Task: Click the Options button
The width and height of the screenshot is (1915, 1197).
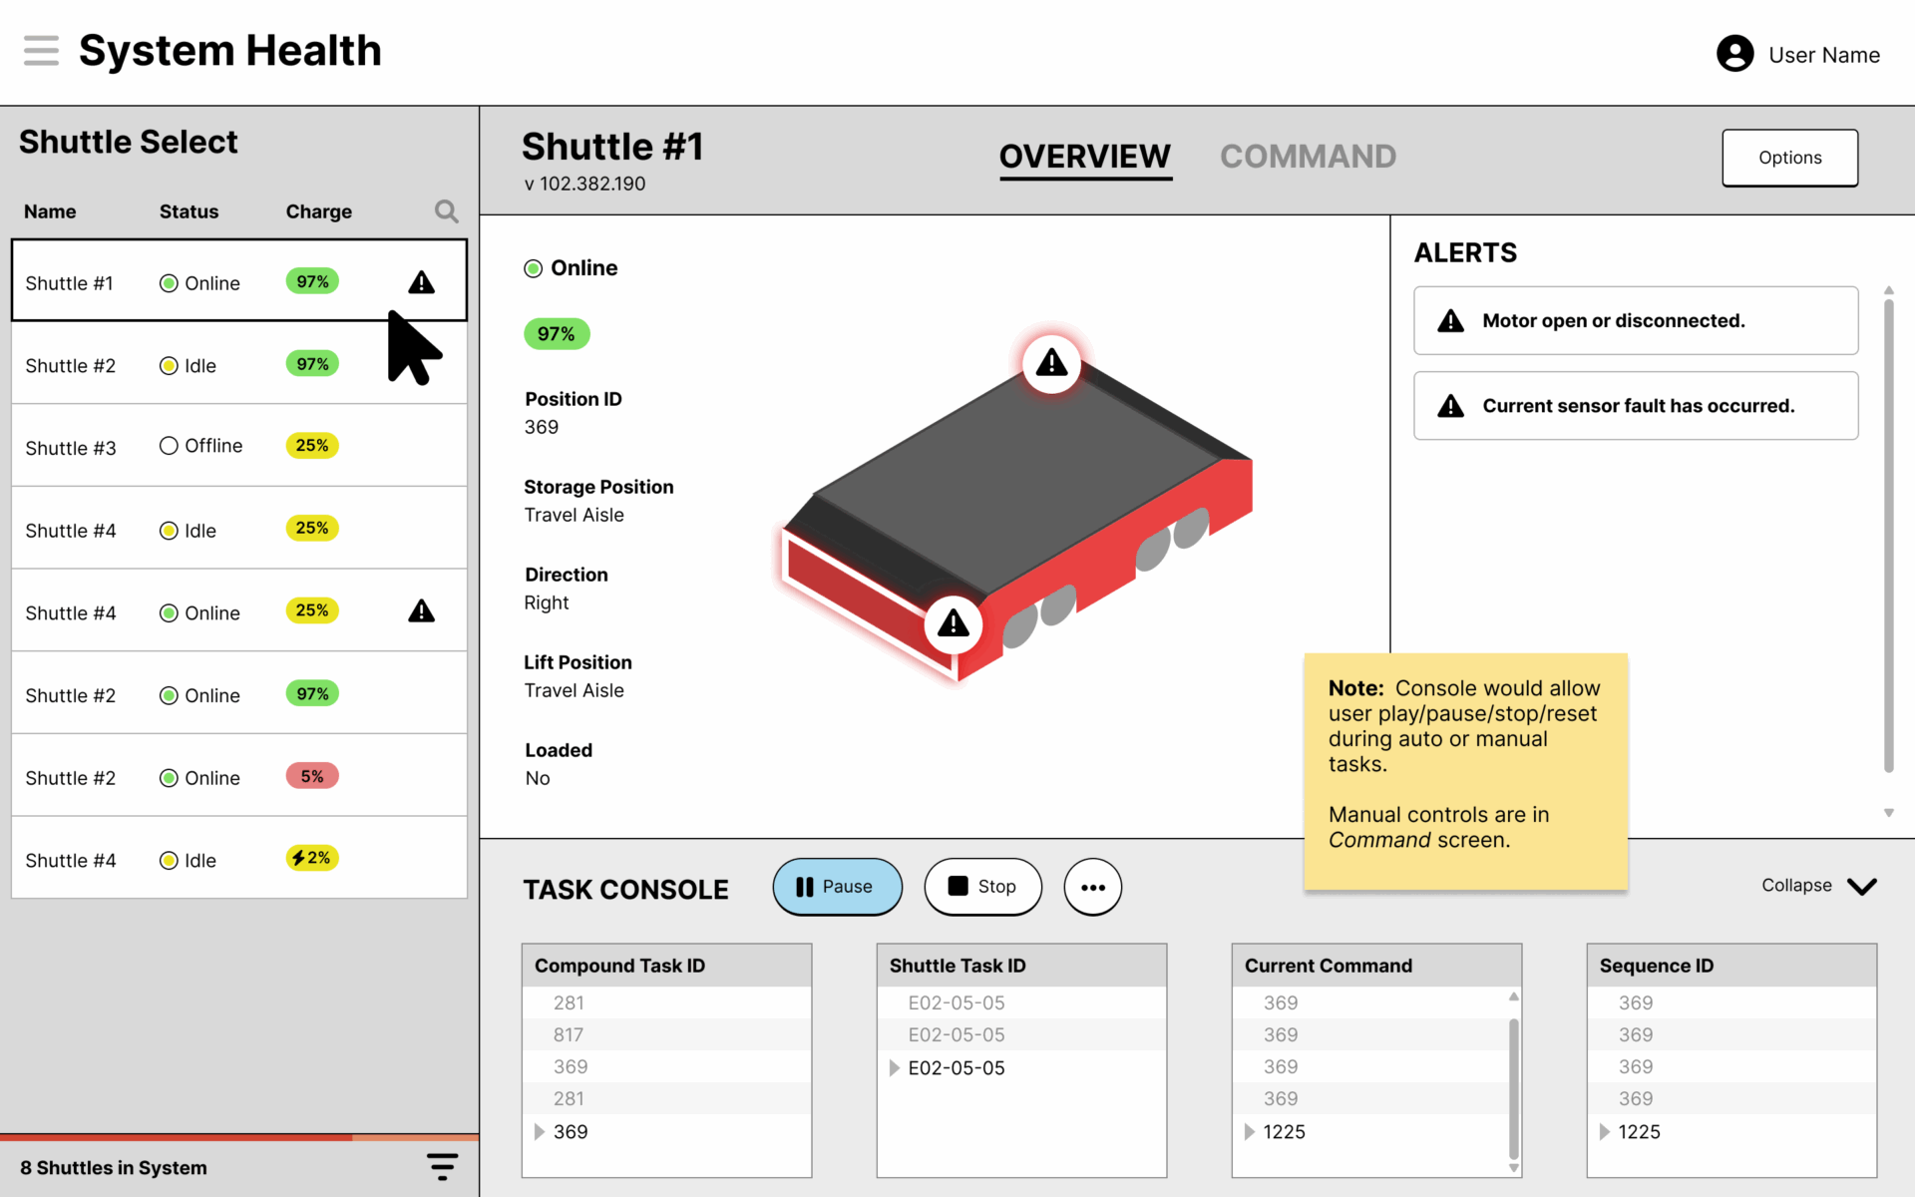Action: point(1789,158)
